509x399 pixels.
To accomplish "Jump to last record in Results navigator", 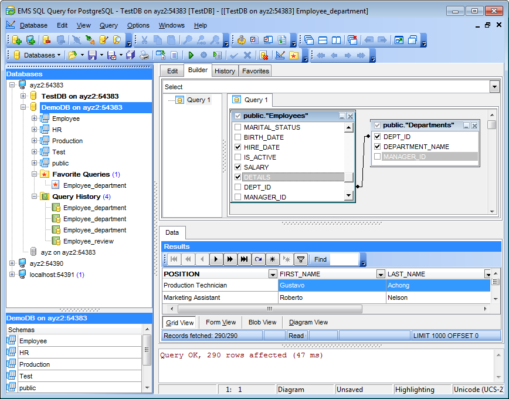I will coord(244,259).
